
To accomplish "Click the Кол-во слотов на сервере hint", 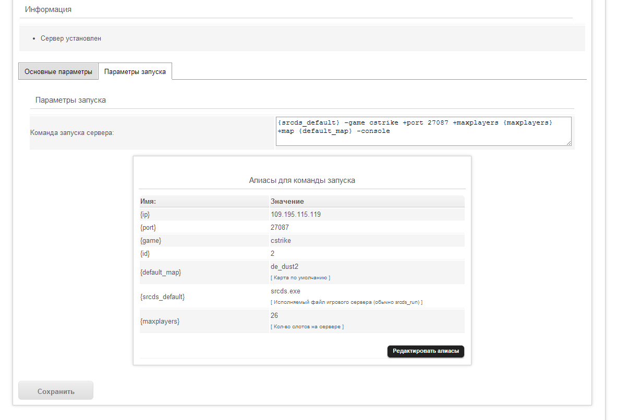I will click(307, 327).
